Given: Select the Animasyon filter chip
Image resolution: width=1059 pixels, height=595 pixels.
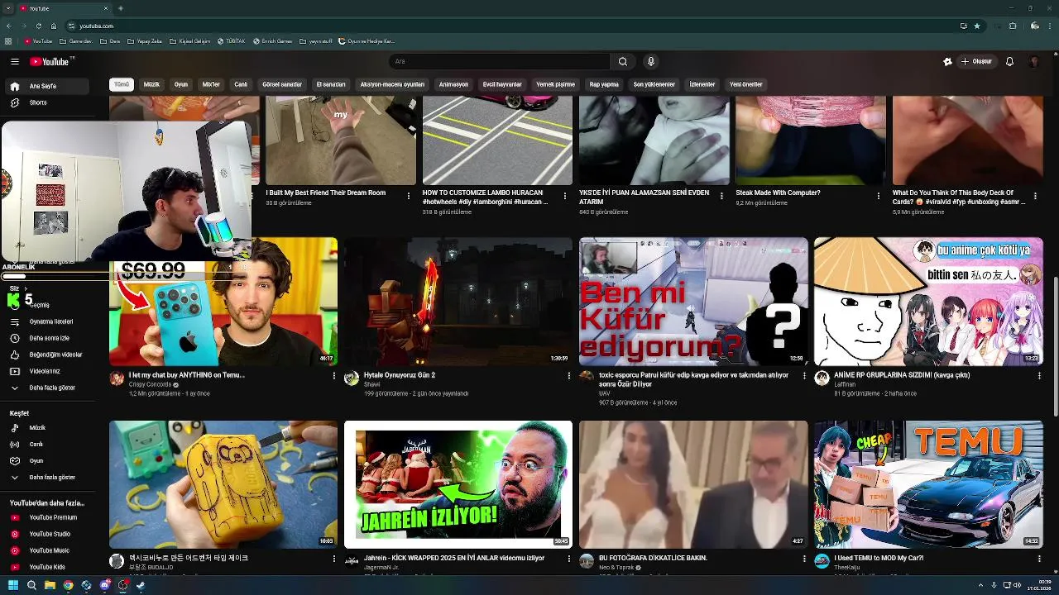Looking at the screenshot, I should click(x=453, y=84).
